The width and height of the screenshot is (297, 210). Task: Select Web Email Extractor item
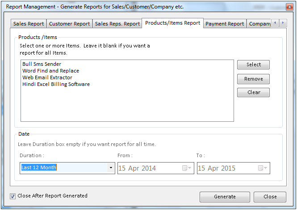pyautogui.click(x=47, y=77)
